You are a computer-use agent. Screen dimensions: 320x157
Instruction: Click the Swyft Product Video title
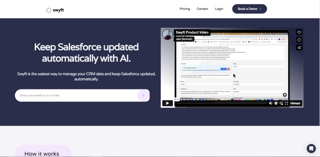click(192, 32)
